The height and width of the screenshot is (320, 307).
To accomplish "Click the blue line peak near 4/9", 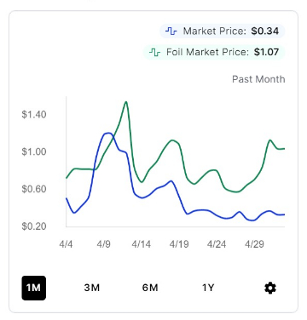I will pyautogui.click(x=107, y=133).
